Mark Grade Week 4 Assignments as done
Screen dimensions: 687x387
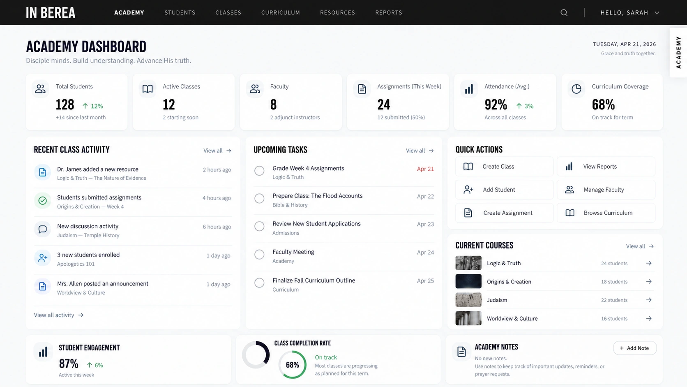click(259, 171)
